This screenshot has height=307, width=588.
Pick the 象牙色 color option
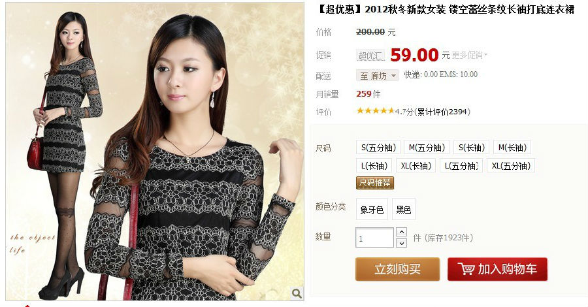pos(372,209)
